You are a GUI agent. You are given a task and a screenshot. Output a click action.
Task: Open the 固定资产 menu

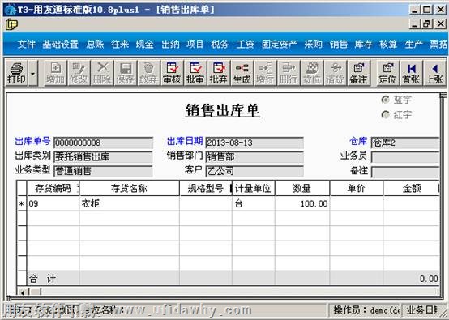coord(279,44)
